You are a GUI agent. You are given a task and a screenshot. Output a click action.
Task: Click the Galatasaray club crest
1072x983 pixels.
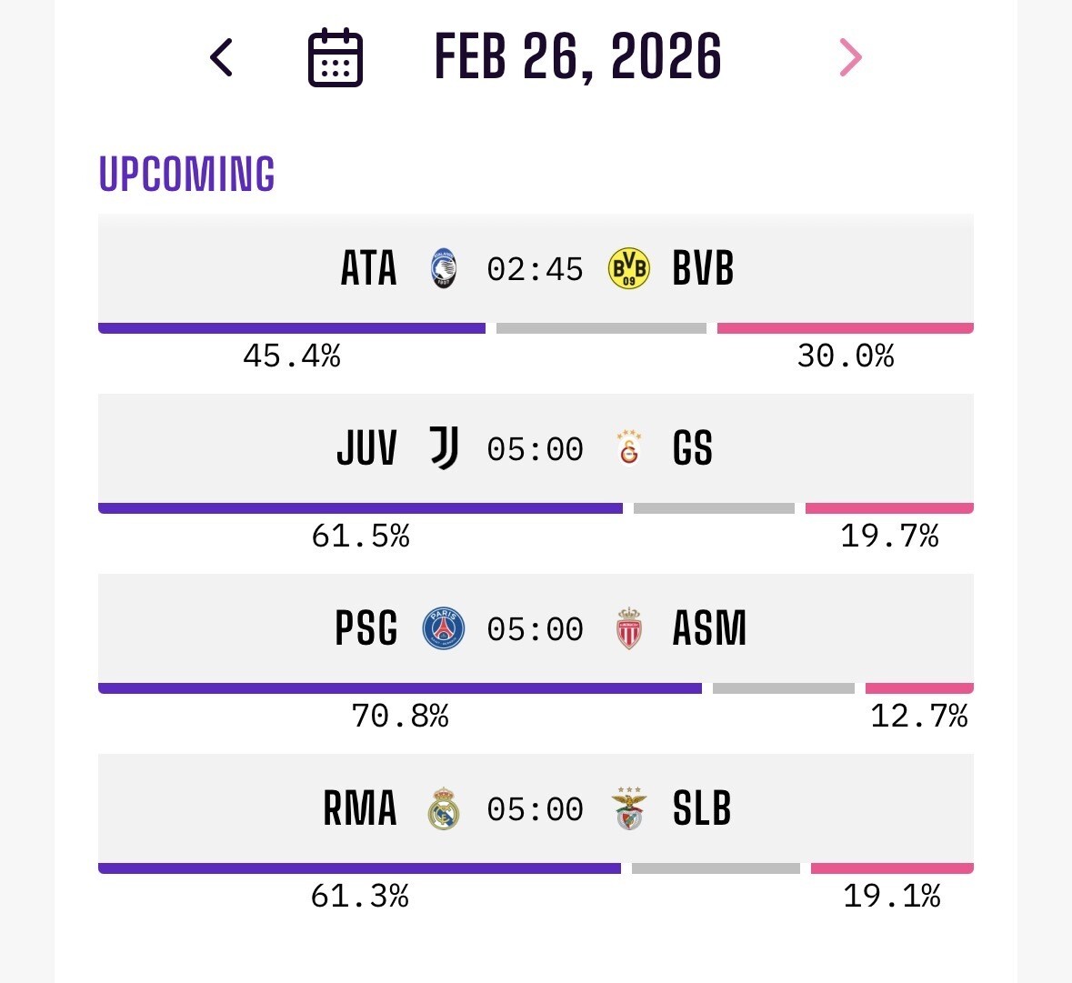(628, 447)
